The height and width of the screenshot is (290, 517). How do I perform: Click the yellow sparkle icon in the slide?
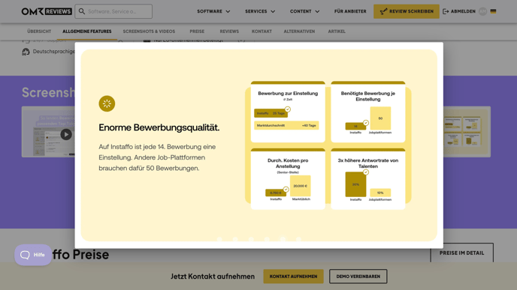pyautogui.click(x=107, y=103)
